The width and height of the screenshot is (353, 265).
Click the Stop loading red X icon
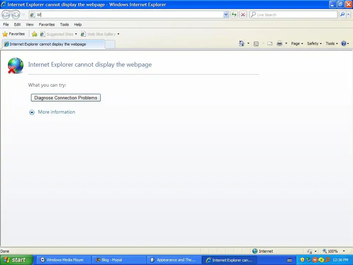[x=243, y=14]
